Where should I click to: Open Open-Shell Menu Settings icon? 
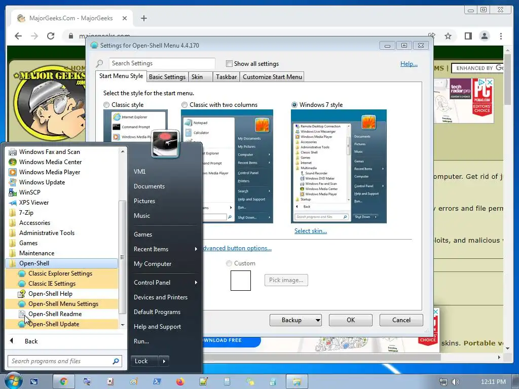(x=22, y=304)
